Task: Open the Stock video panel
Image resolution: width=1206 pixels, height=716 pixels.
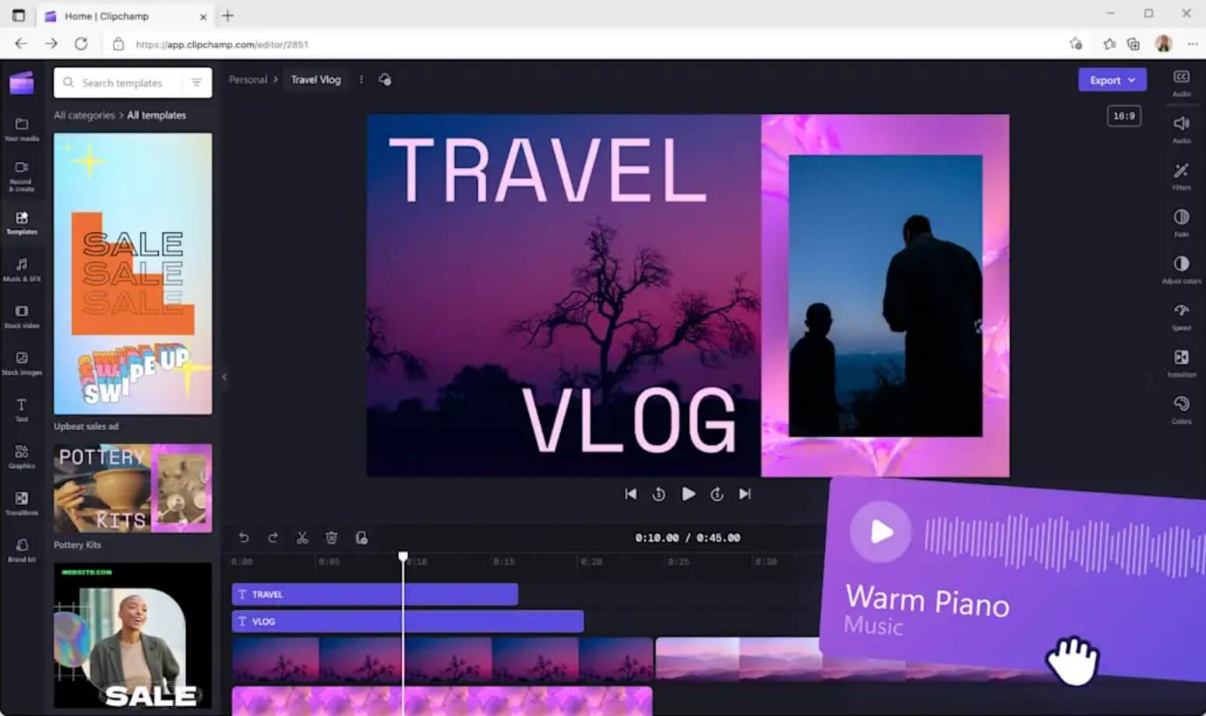Action: [21, 317]
